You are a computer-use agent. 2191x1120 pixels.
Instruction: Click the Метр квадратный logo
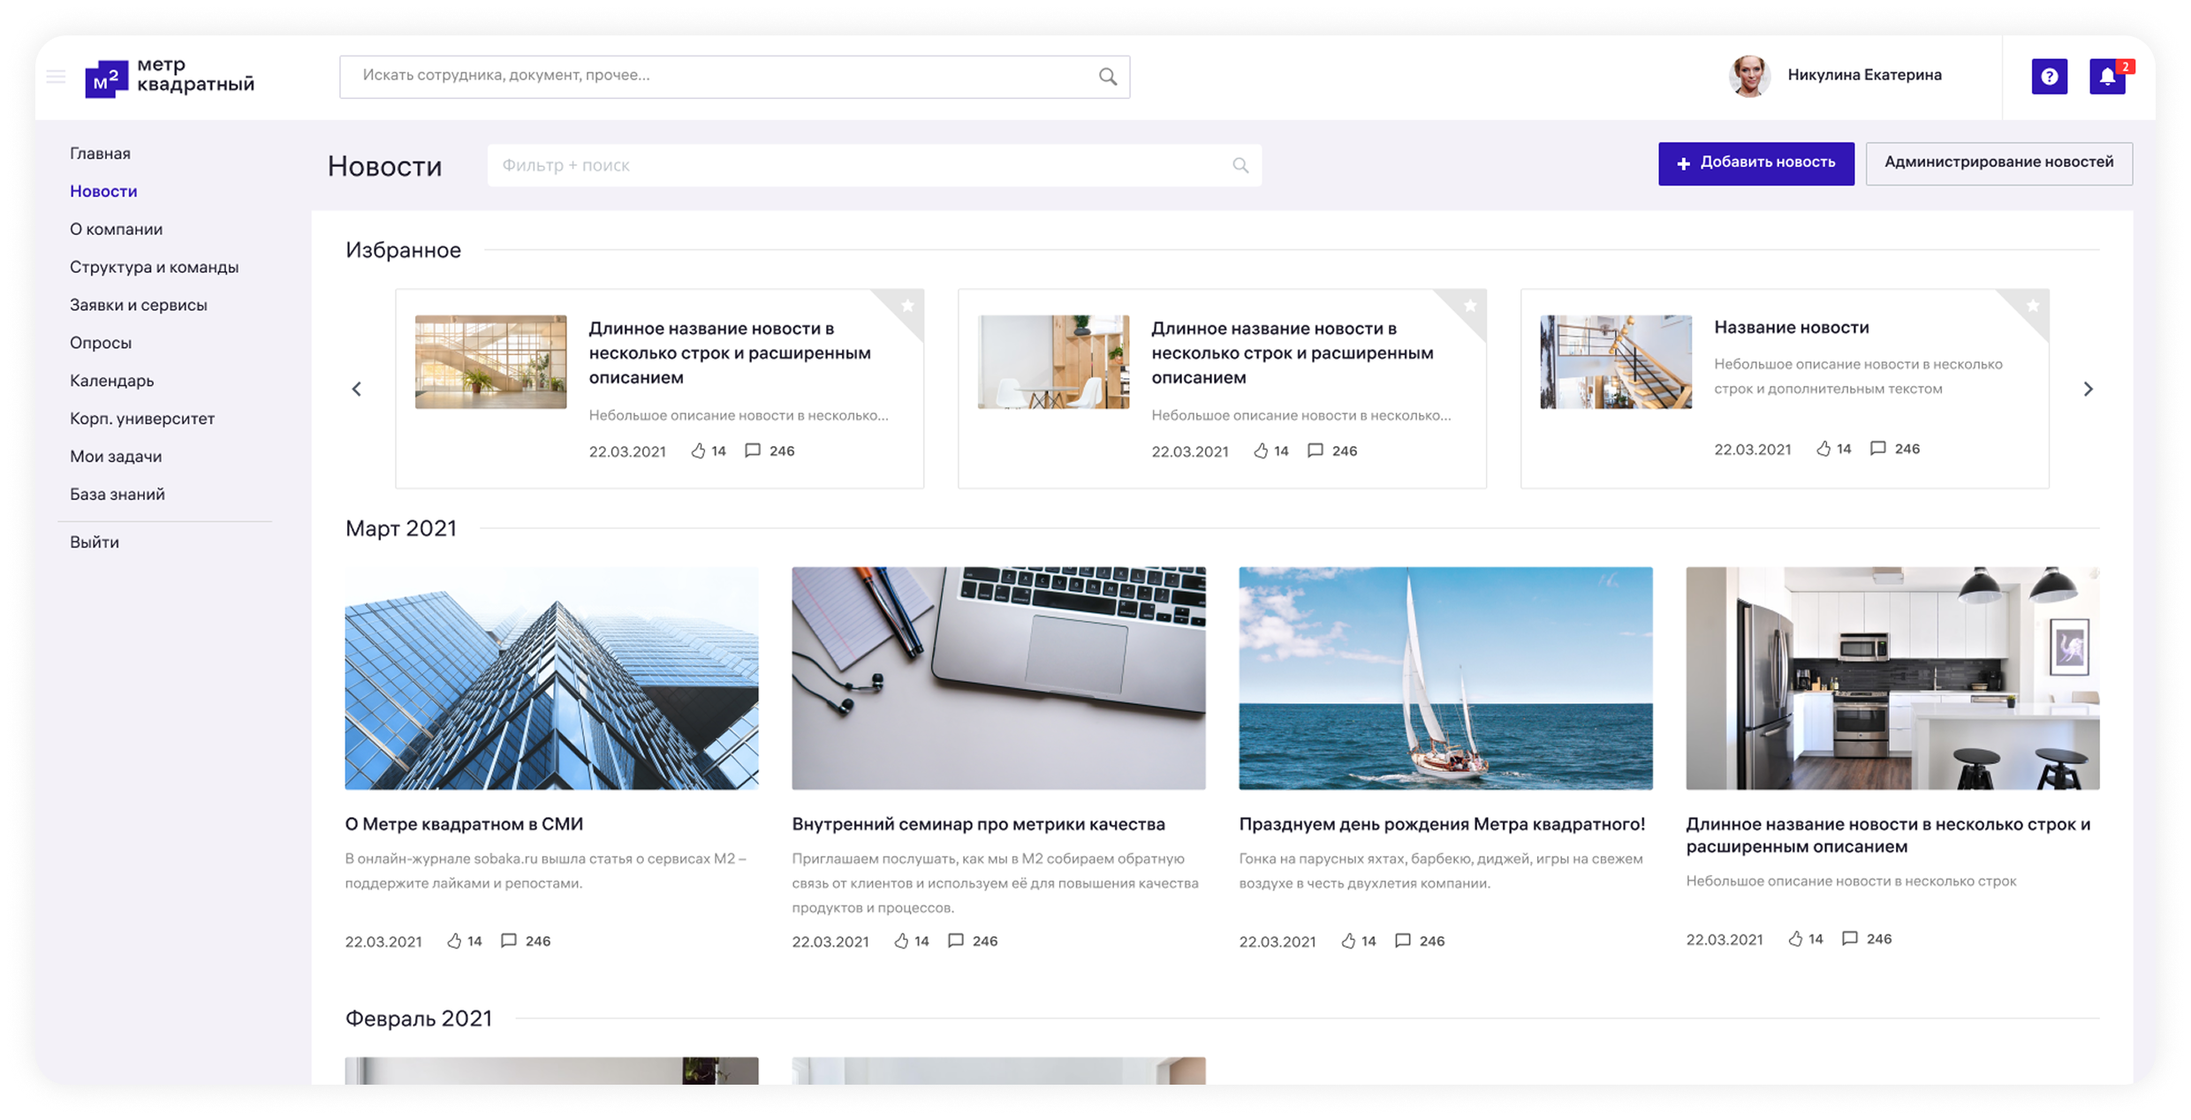tap(170, 77)
